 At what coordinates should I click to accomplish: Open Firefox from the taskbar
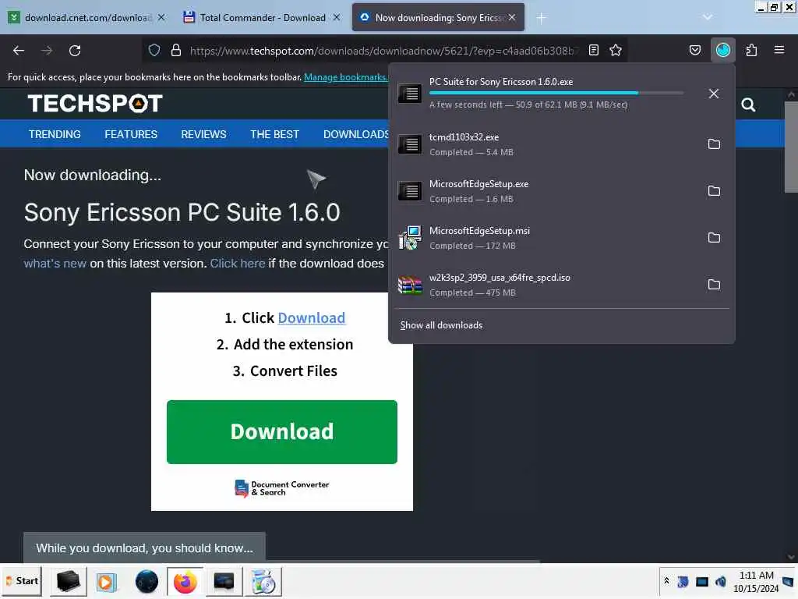pos(185,581)
